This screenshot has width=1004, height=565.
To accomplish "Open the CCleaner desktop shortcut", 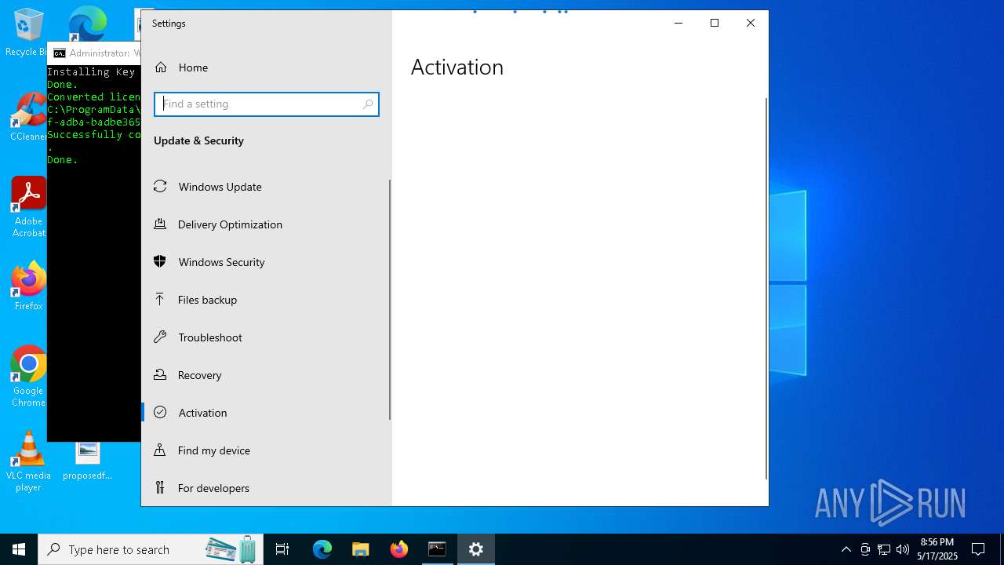I will tap(28, 116).
